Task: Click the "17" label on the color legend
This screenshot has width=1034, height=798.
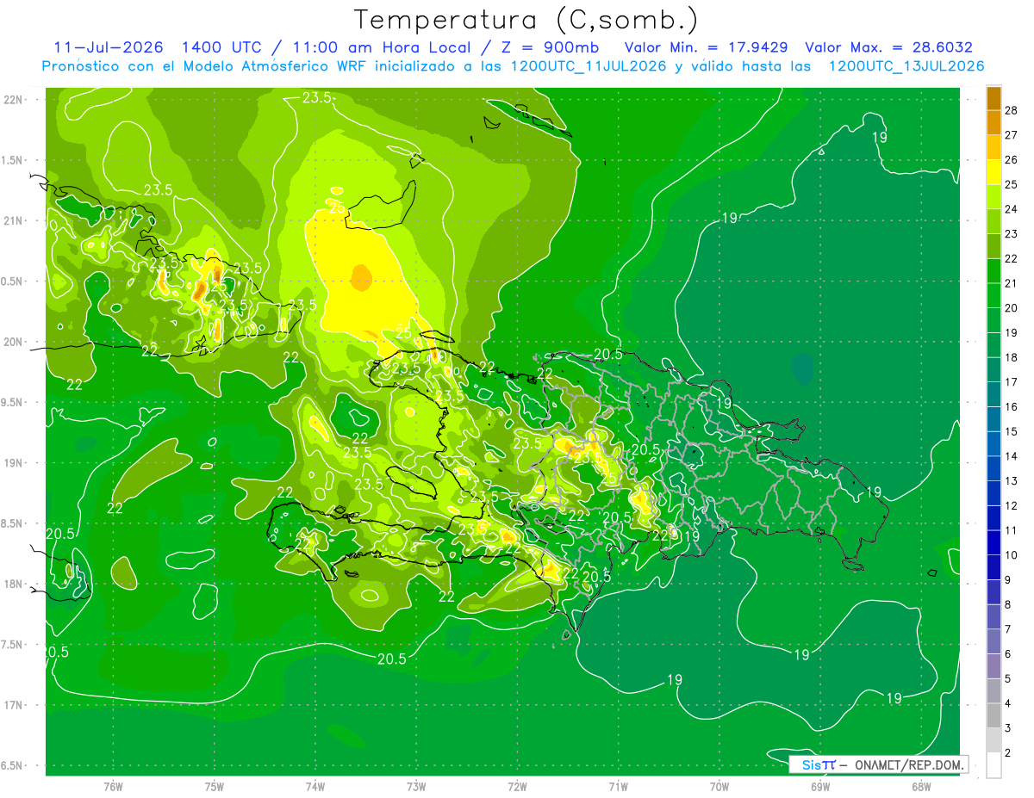Action: pos(1012,381)
